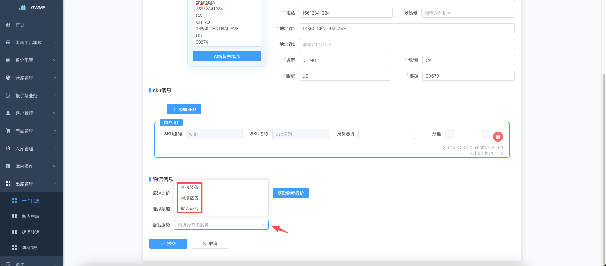Image resolution: width=606 pixels, height=266 pixels.
Task: Click the SKU名称 usb系列 field
Action: point(301,134)
